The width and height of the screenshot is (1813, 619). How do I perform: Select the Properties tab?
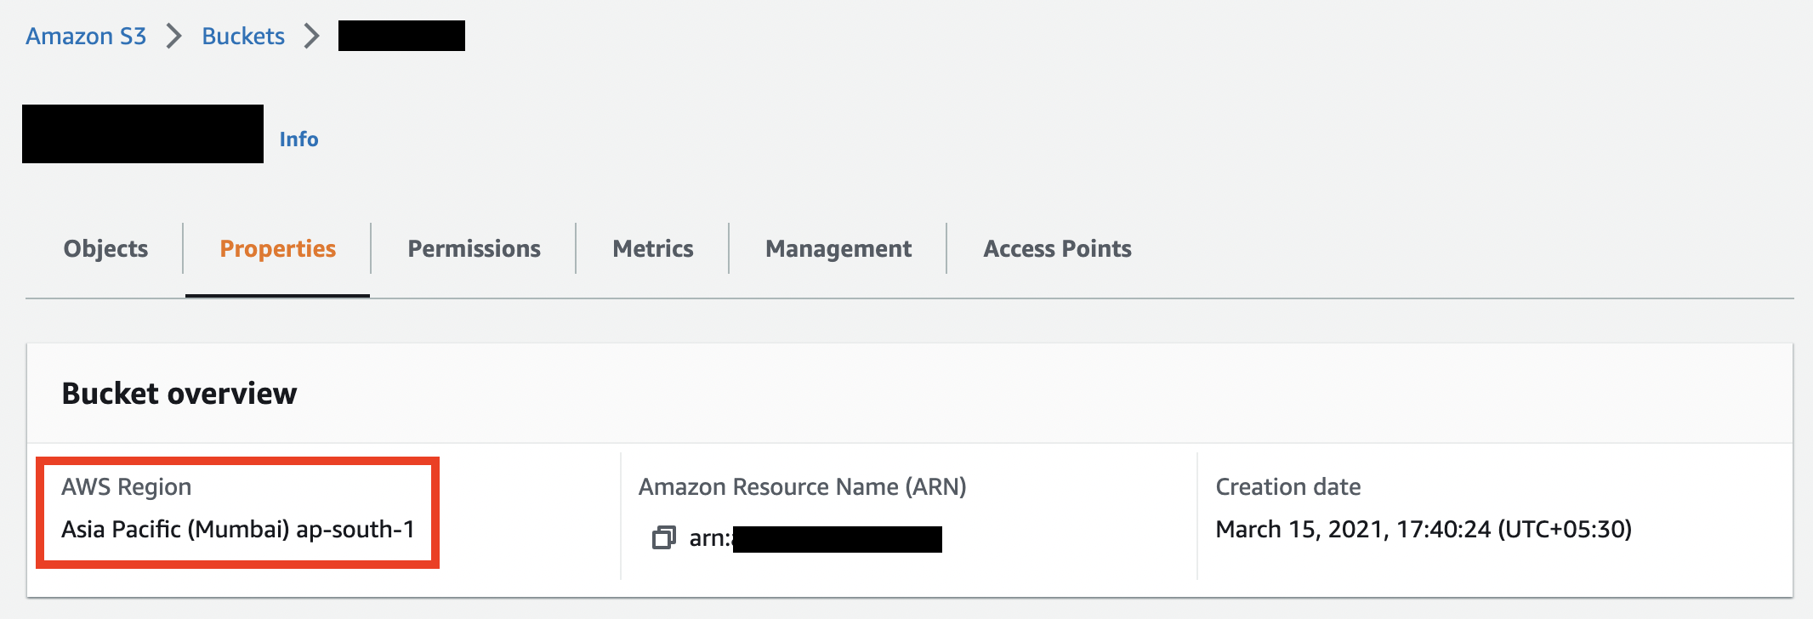pyautogui.click(x=277, y=248)
